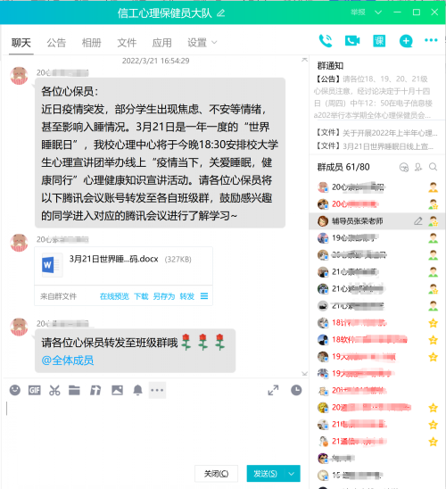Click the 关闭(C) button
446x489 pixels.
pos(216,474)
